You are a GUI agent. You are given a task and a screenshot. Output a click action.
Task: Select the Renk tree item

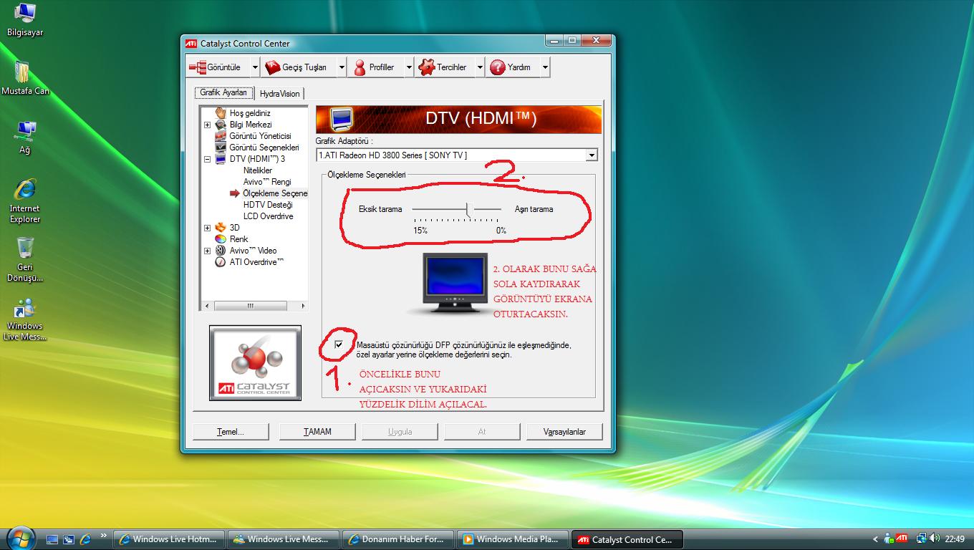(238, 239)
